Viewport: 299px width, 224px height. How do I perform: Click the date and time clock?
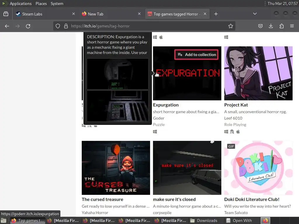282,3
